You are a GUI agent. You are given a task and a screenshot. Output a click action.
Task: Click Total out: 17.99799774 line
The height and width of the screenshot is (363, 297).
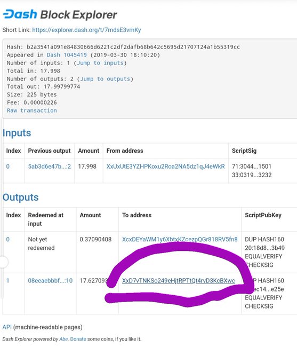(44, 87)
